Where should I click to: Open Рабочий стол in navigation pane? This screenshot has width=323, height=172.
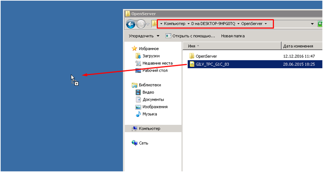point(155,71)
